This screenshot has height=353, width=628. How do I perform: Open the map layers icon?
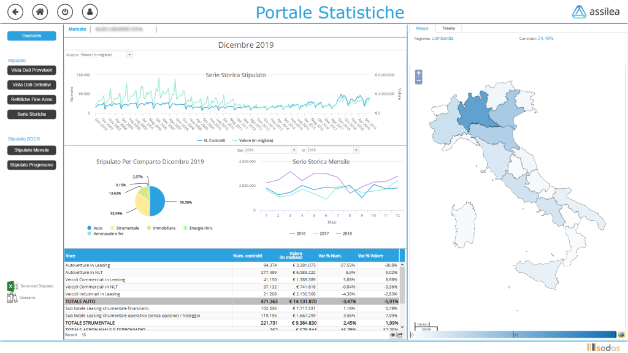pyautogui.click(x=621, y=335)
